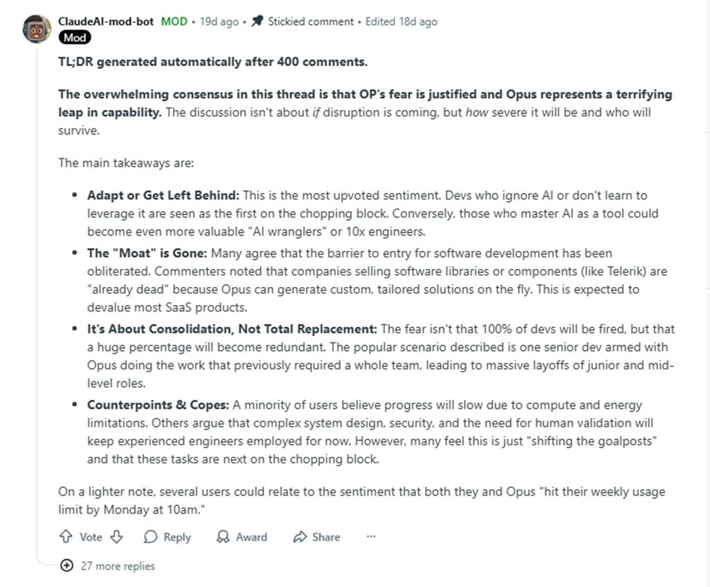Click the stickied comment pin icon
The width and height of the screenshot is (710, 587).
tap(257, 21)
